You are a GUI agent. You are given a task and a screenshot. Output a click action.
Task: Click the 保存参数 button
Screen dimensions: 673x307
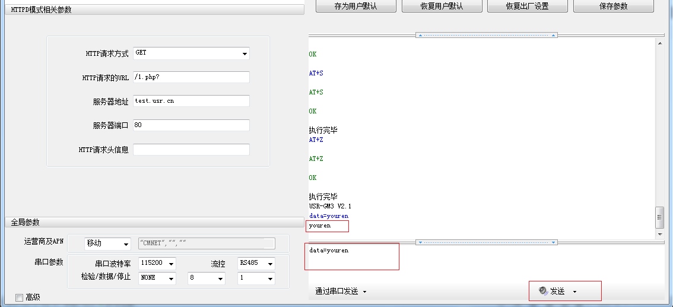click(x=614, y=7)
